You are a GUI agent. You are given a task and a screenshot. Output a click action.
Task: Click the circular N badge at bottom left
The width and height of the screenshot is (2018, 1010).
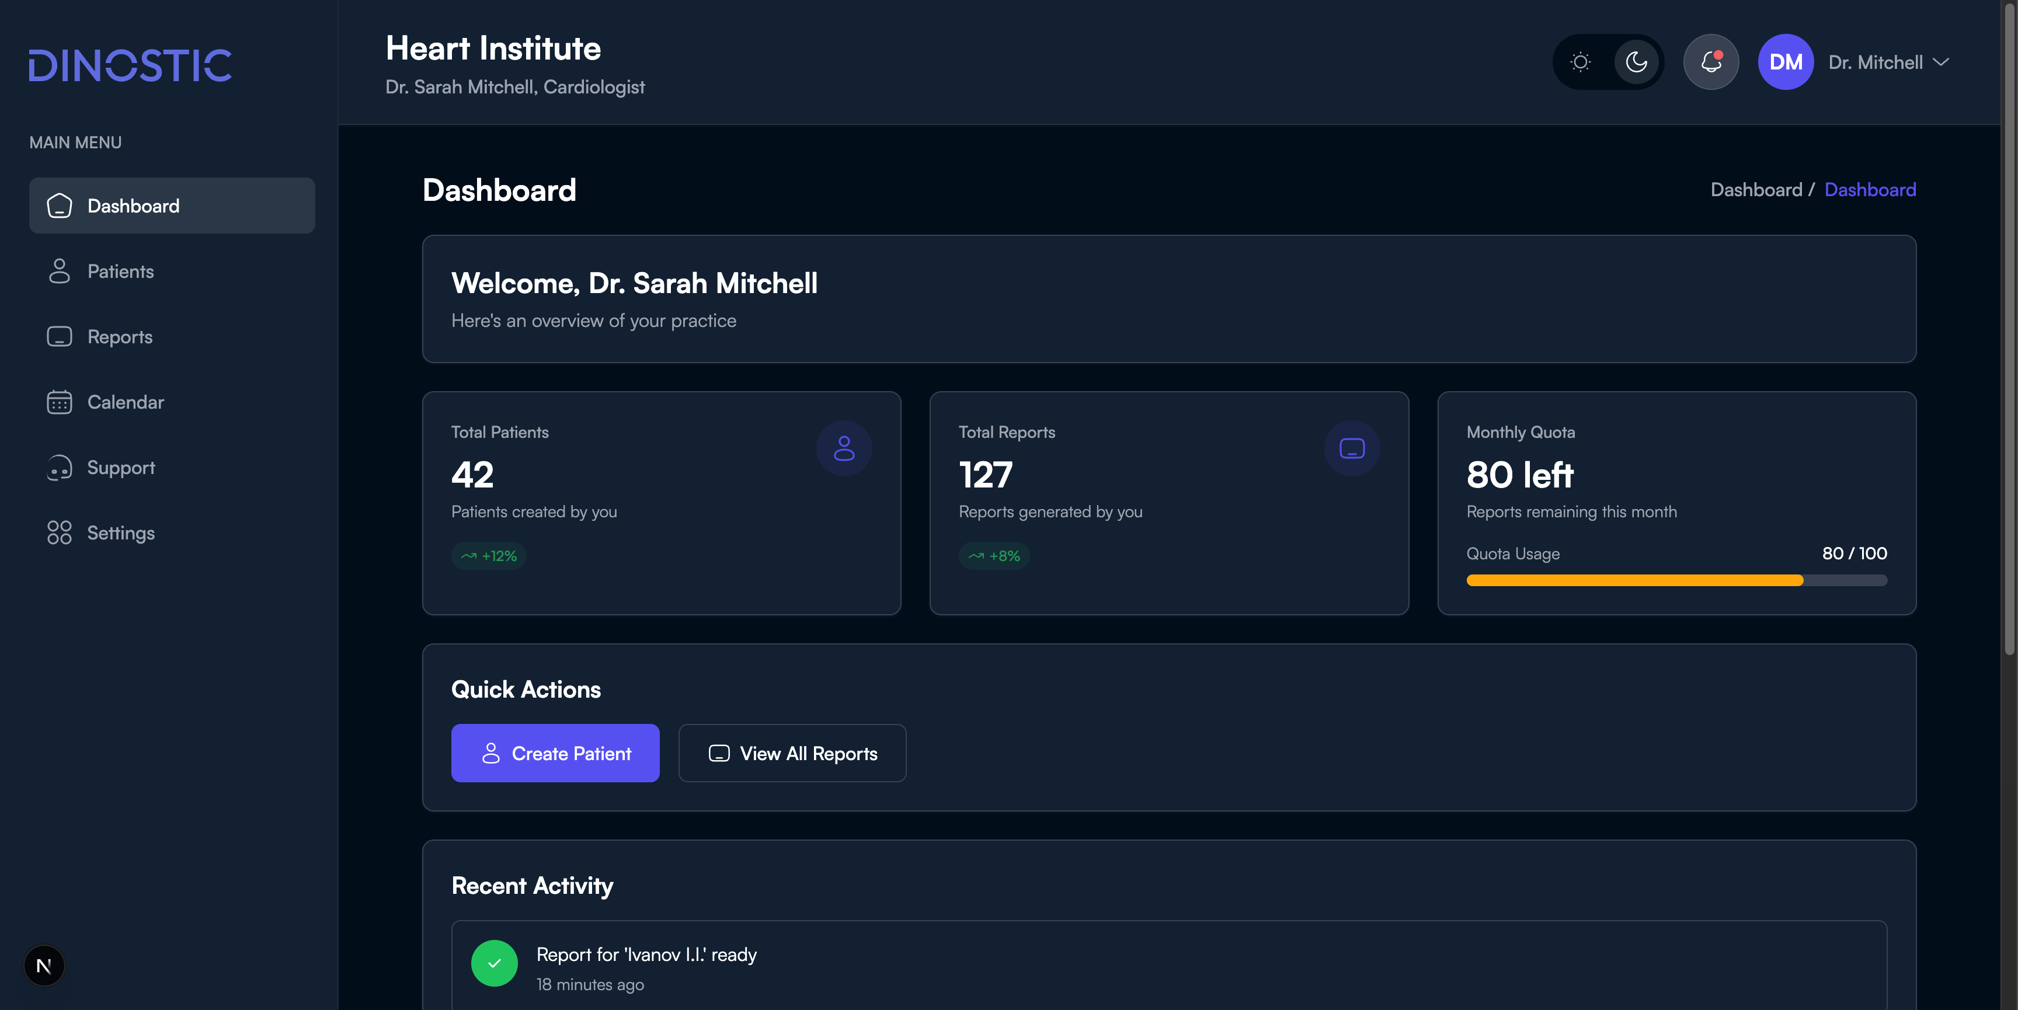click(44, 965)
